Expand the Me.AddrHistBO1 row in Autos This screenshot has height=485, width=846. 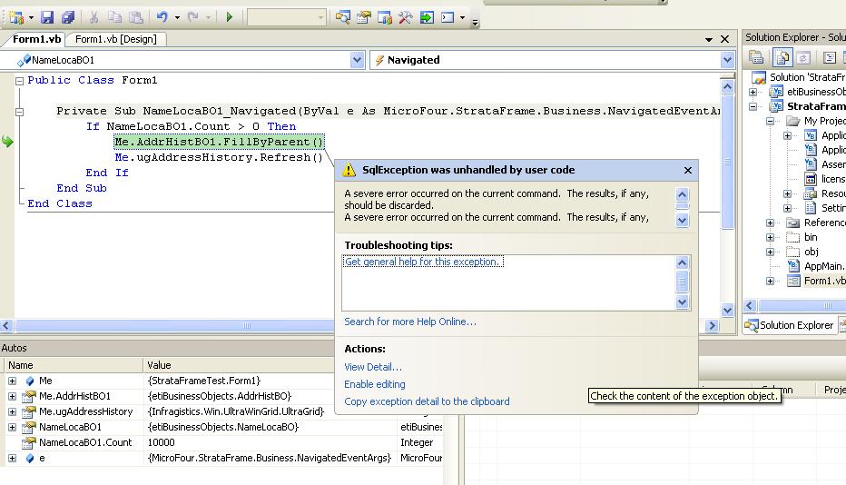coord(12,396)
